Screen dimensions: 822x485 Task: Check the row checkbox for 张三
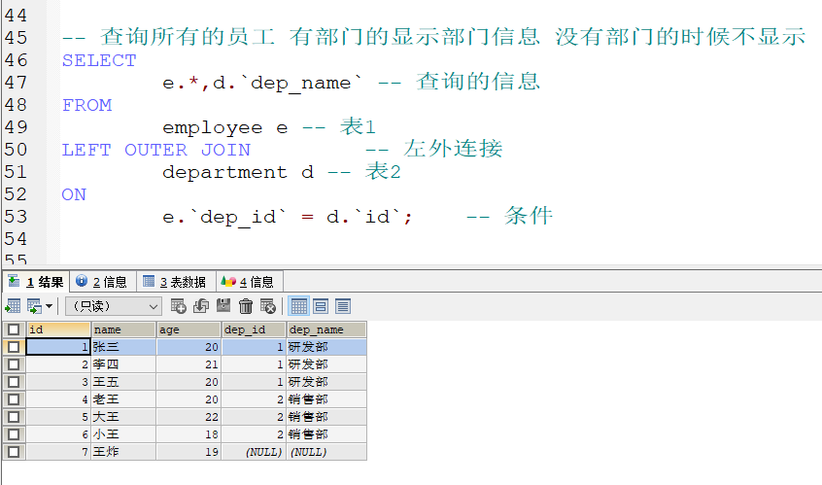14,347
